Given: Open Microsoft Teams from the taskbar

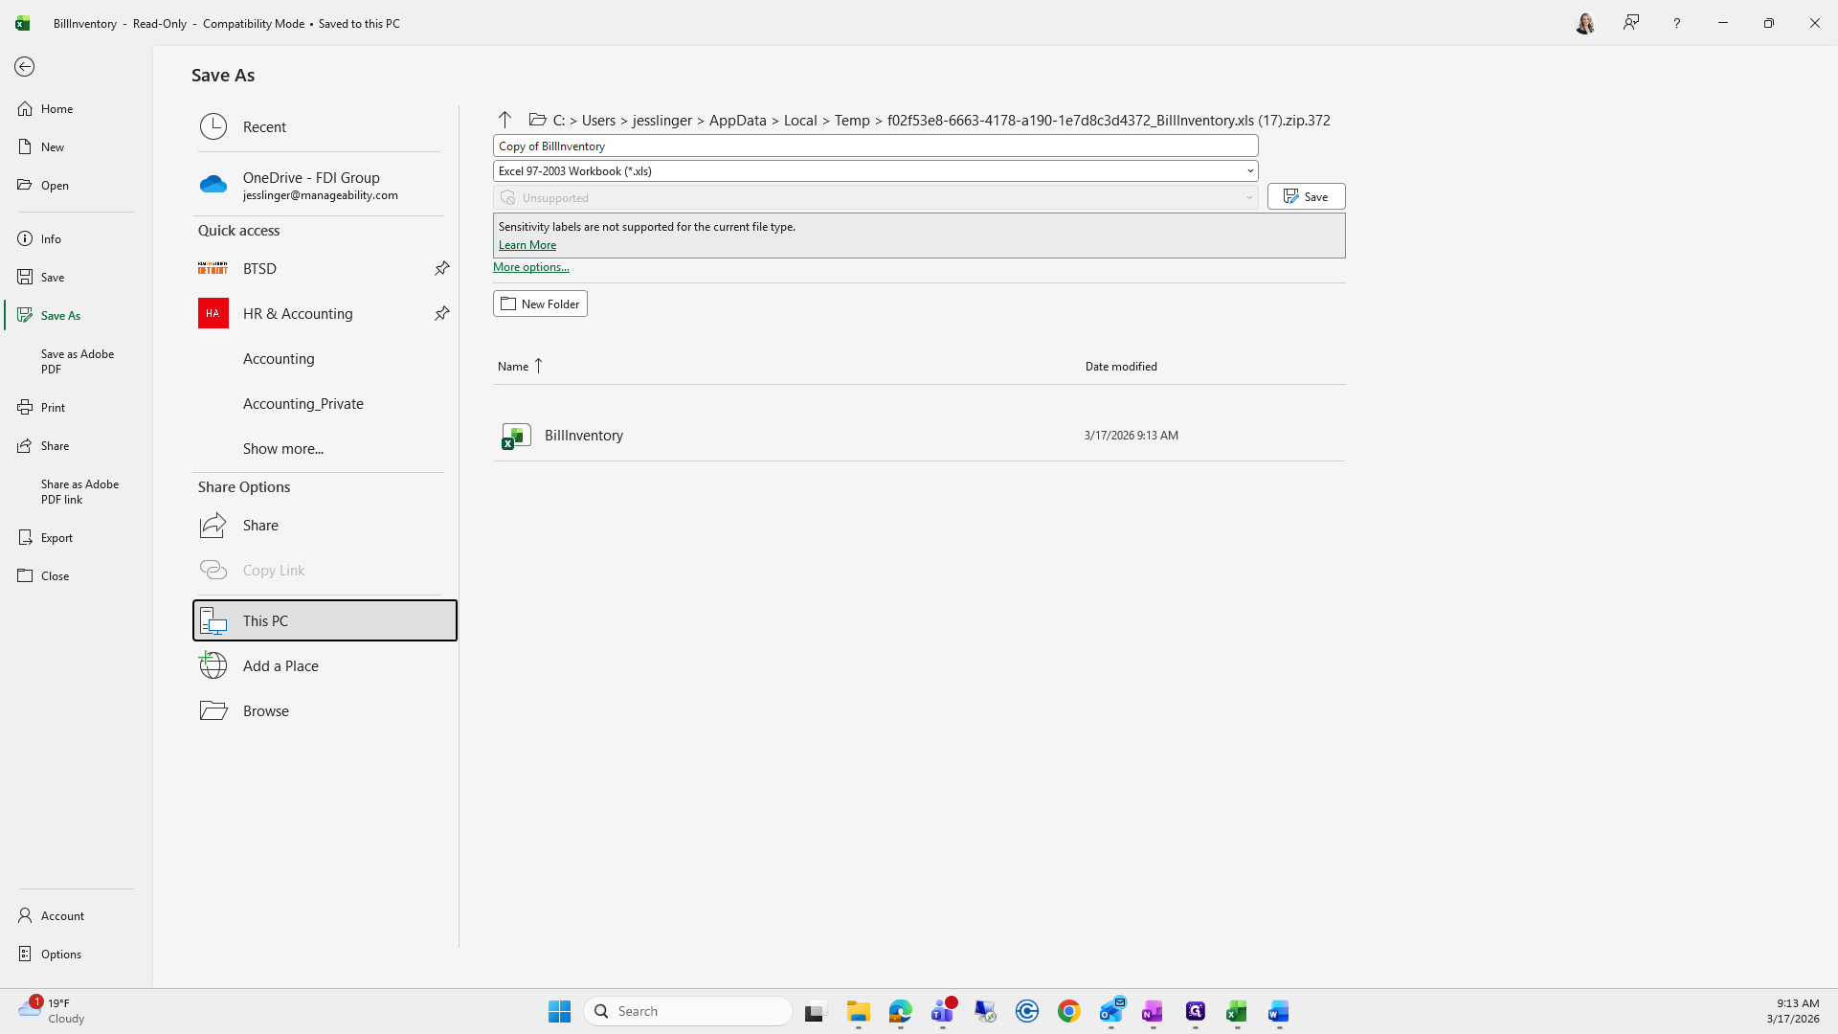Looking at the screenshot, I should (943, 1012).
